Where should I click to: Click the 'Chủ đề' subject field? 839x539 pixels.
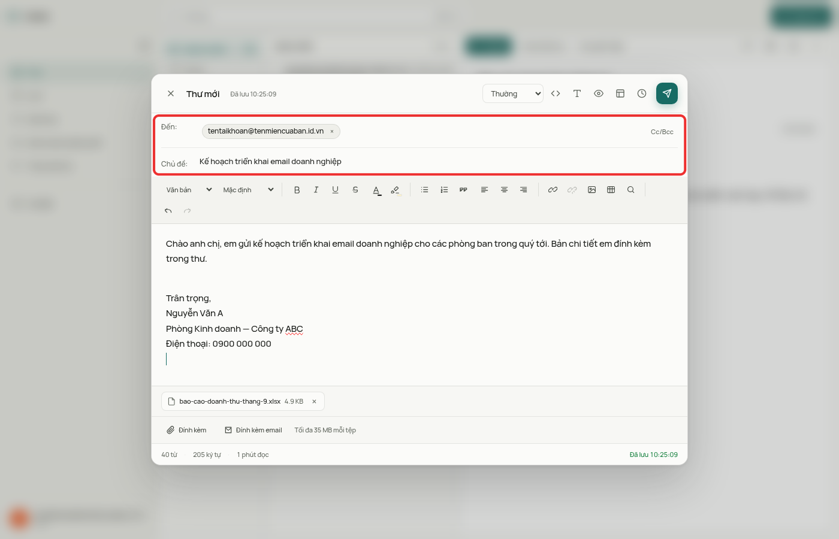(438, 162)
